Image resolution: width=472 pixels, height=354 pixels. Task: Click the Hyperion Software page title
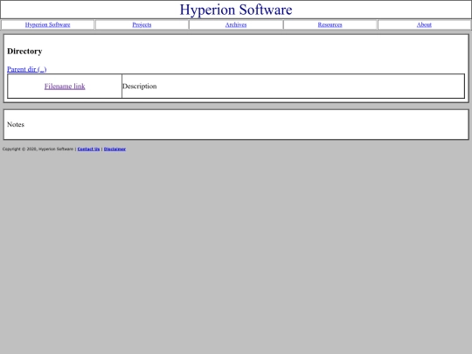pos(236,10)
